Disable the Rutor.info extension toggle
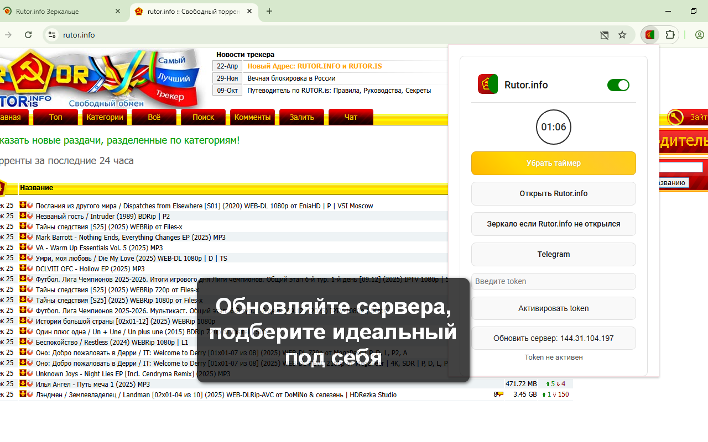The height and width of the screenshot is (442, 708). point(618,85)
